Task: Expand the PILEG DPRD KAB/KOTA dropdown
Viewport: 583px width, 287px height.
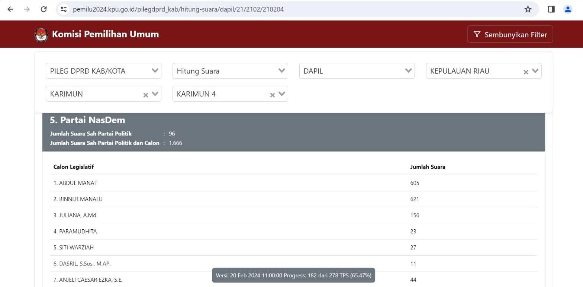Action: [x=155, y=71]
